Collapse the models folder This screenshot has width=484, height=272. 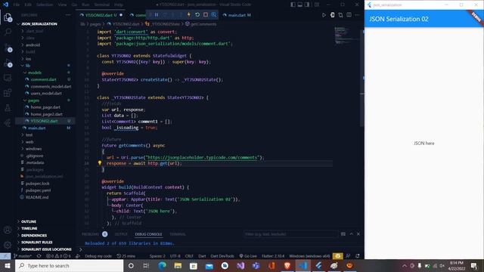tap(35, 73)
